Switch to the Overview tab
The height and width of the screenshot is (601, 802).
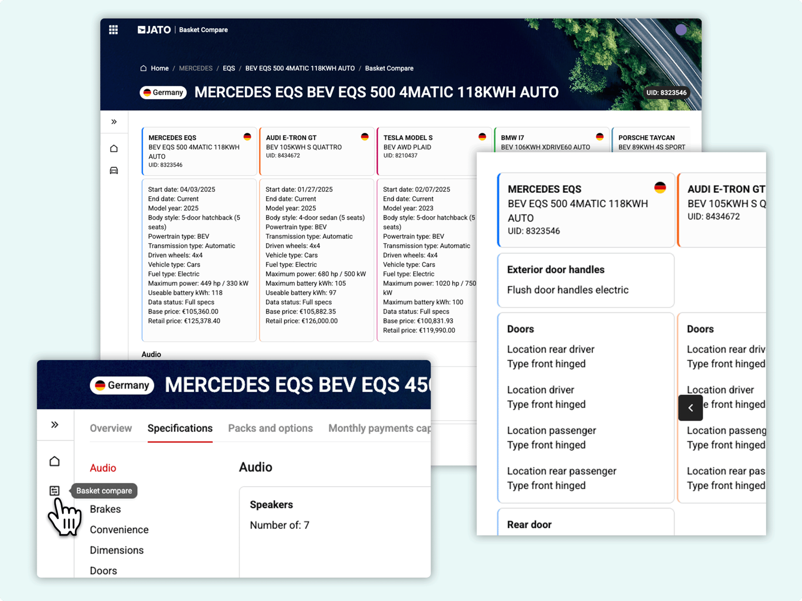point(110,428)
